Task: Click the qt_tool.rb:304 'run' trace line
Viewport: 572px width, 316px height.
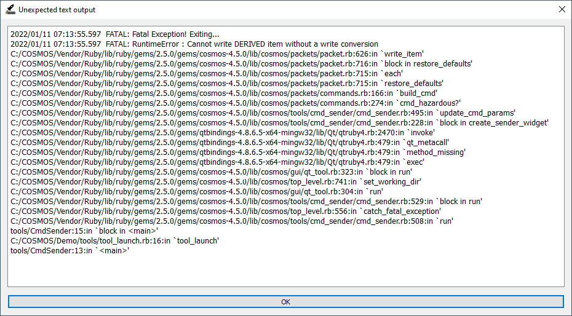Action: click(197, 192)
